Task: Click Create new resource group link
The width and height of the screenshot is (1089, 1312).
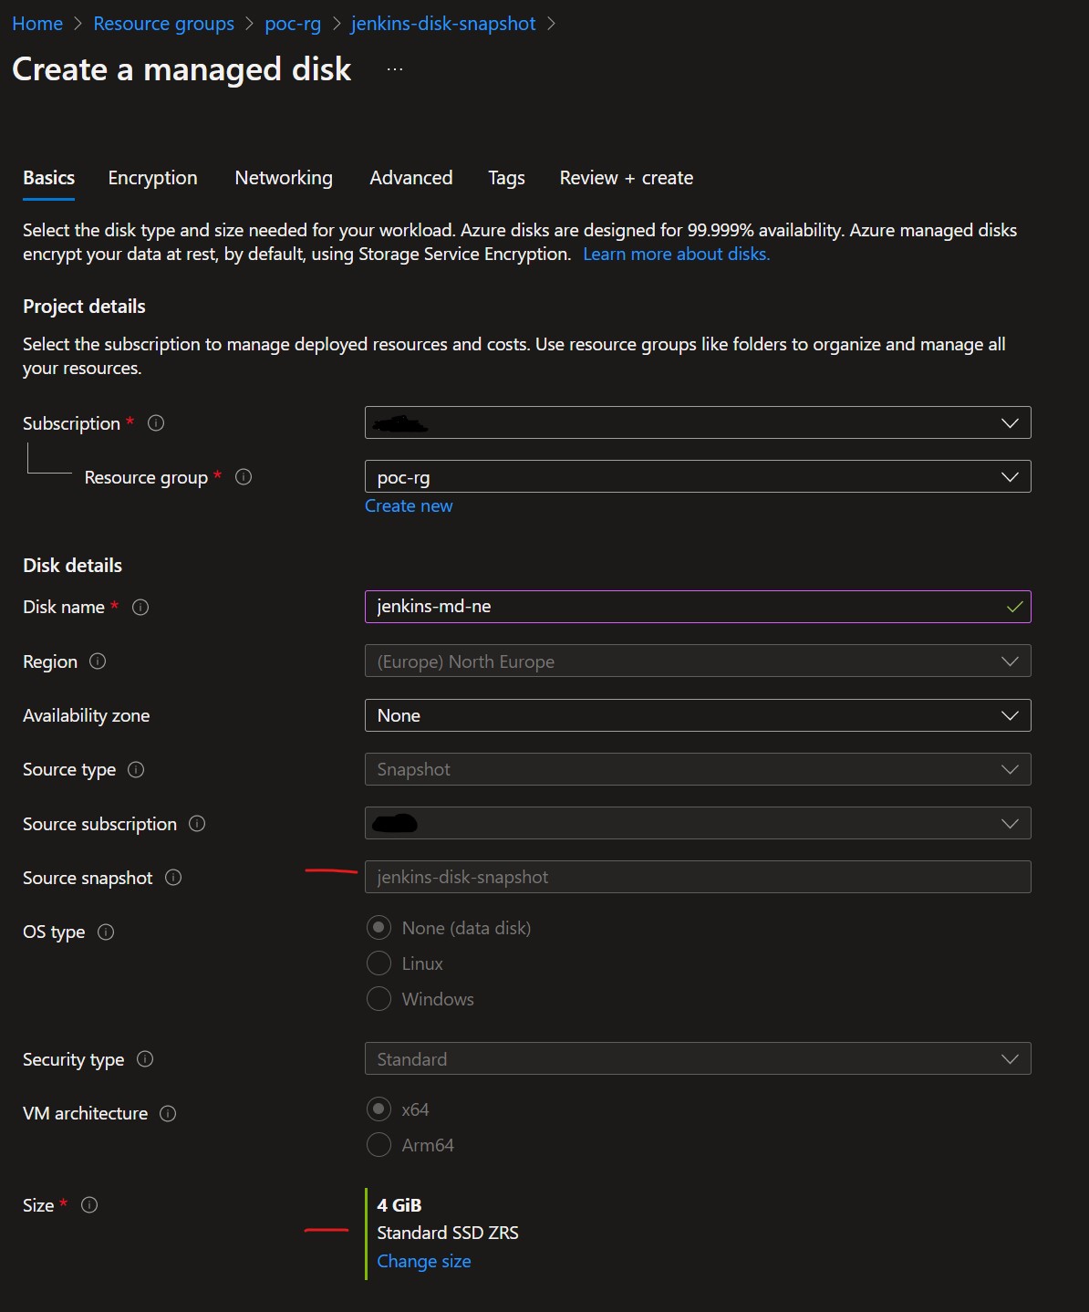Action: pyautogui.click(x=409, y=506)
